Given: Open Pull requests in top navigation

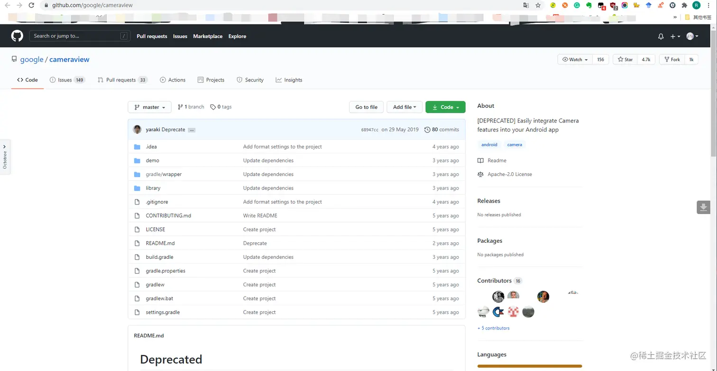Looking at the screenshot, I should (x=152, y=36).
